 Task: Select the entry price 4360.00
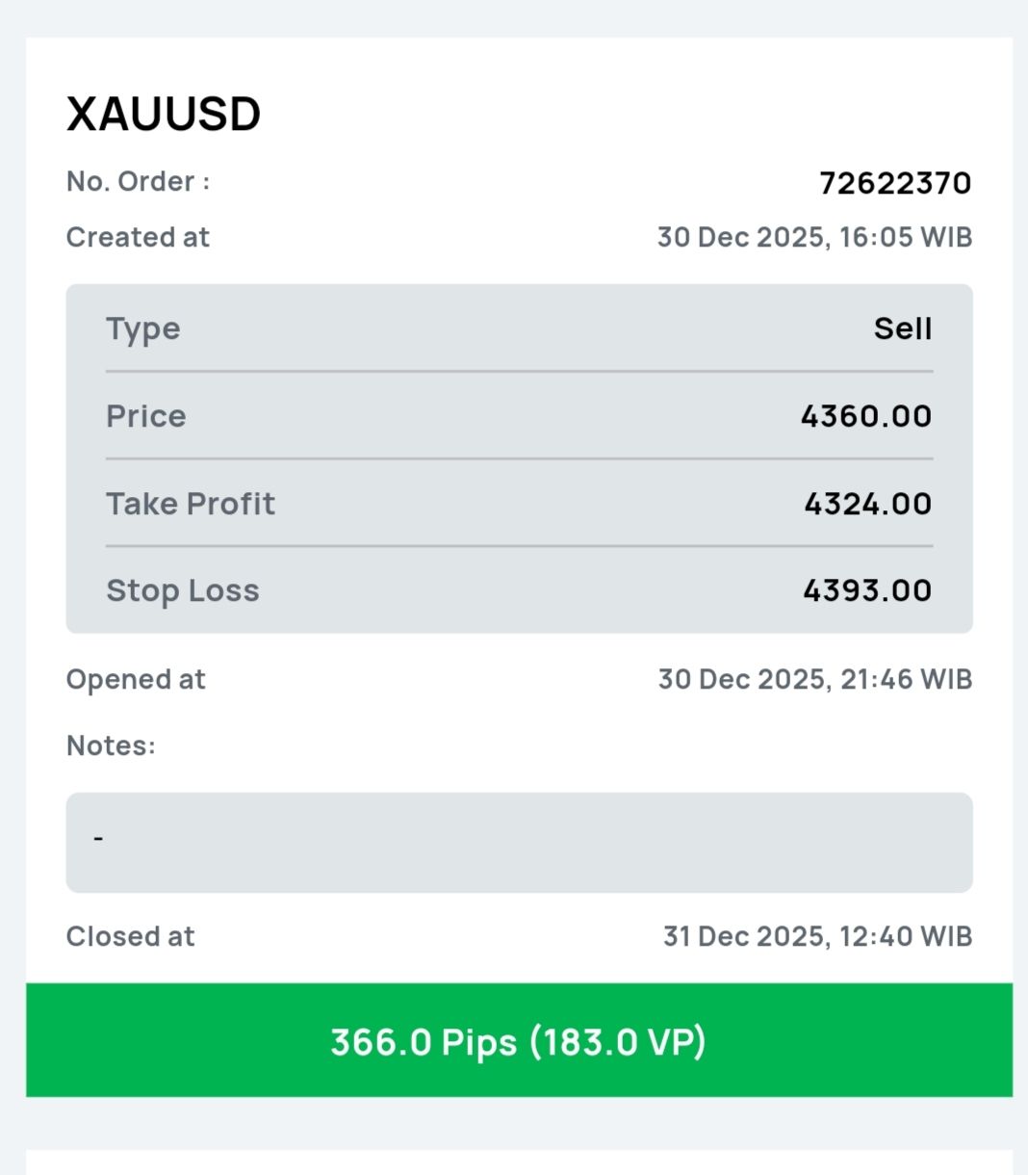[x=865, y=416]
